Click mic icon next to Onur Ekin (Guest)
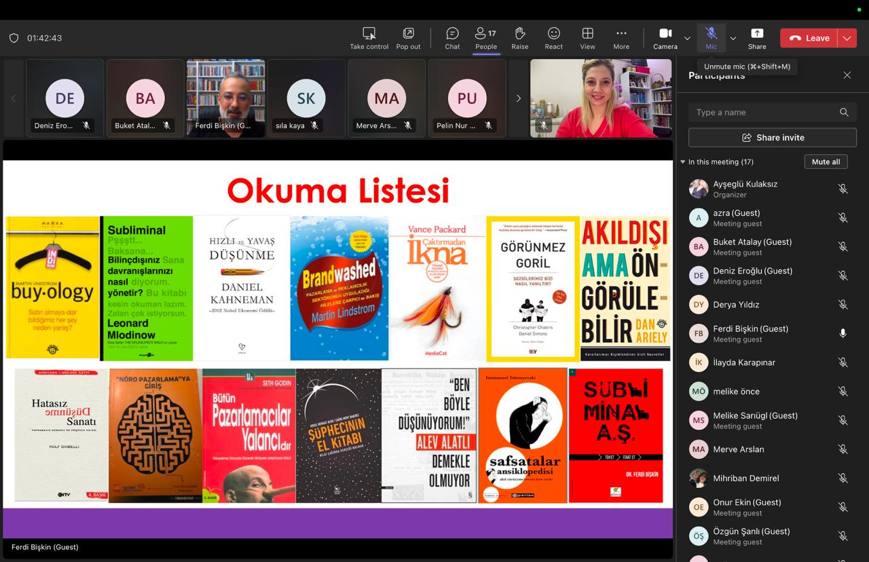869x562 pixels. 843,507
